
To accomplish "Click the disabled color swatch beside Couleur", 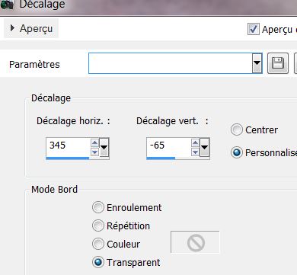I will coord(195,242).
